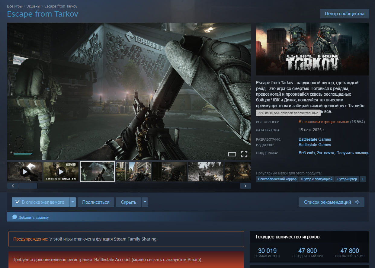Go to 'Все игры' breadcrumb link
This screenshot has width=375, height=268.
pyautogui.click(x=14, y=6)
